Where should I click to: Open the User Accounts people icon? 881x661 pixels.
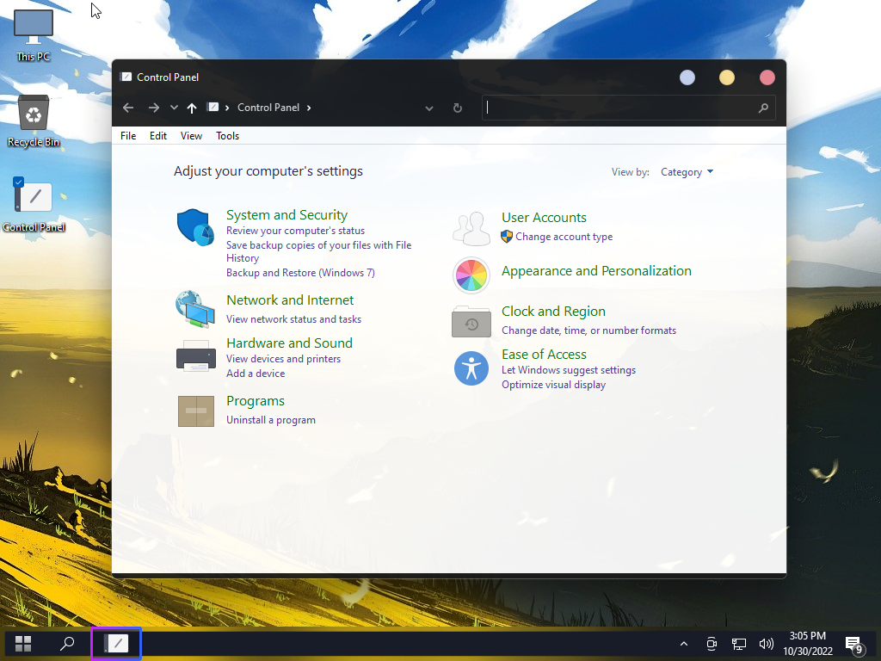point(471,228)
